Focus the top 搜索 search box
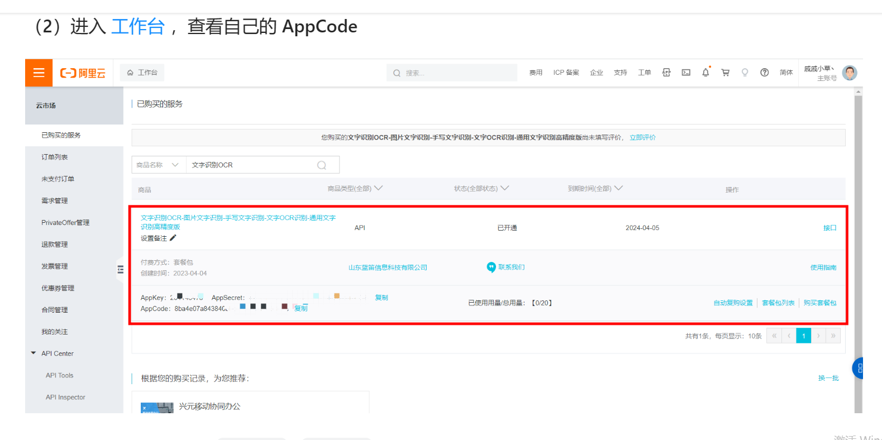 click(451, 73)
